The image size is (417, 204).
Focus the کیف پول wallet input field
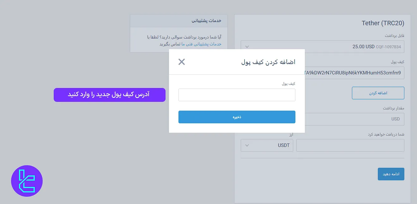tap(237, 95)
